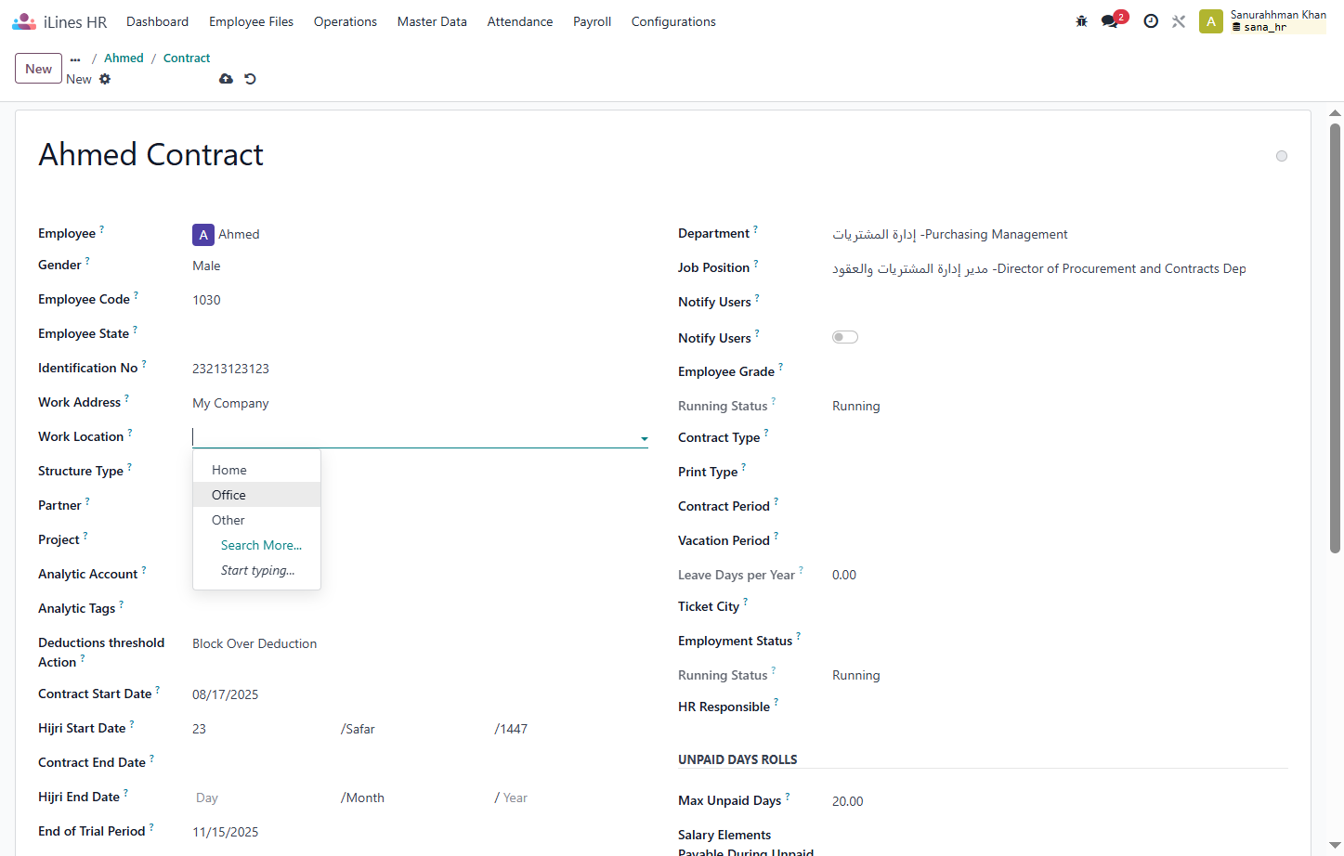The height and width of the screenshot is (856, 1344).
Task: Open the Payroll menu
Action: coord(592,21)
